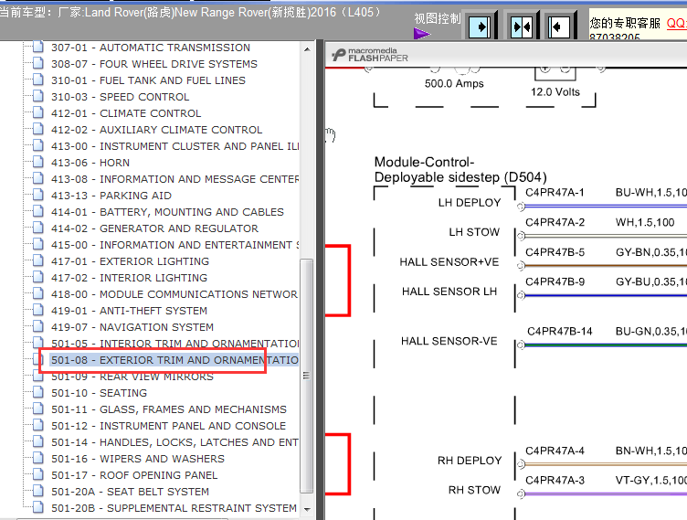Open 501-16 Wipers and Washers
This screenshot has width=687, height=520.
[x=138, y=459]
